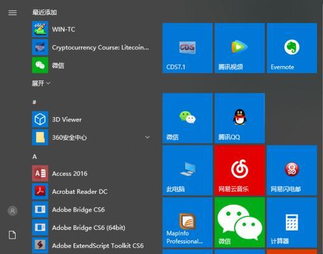Select the 3D Viewer label
This screenshot has height=254, width=323.
click(x=67, y=119)
